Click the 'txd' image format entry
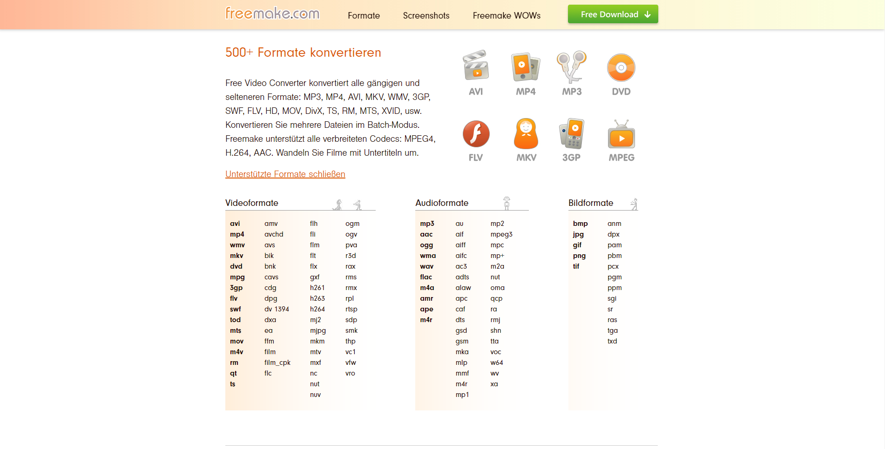 tap(612, 341)
